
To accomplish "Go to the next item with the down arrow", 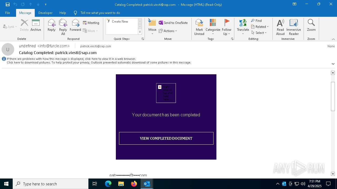I will [x=38, y=4].
